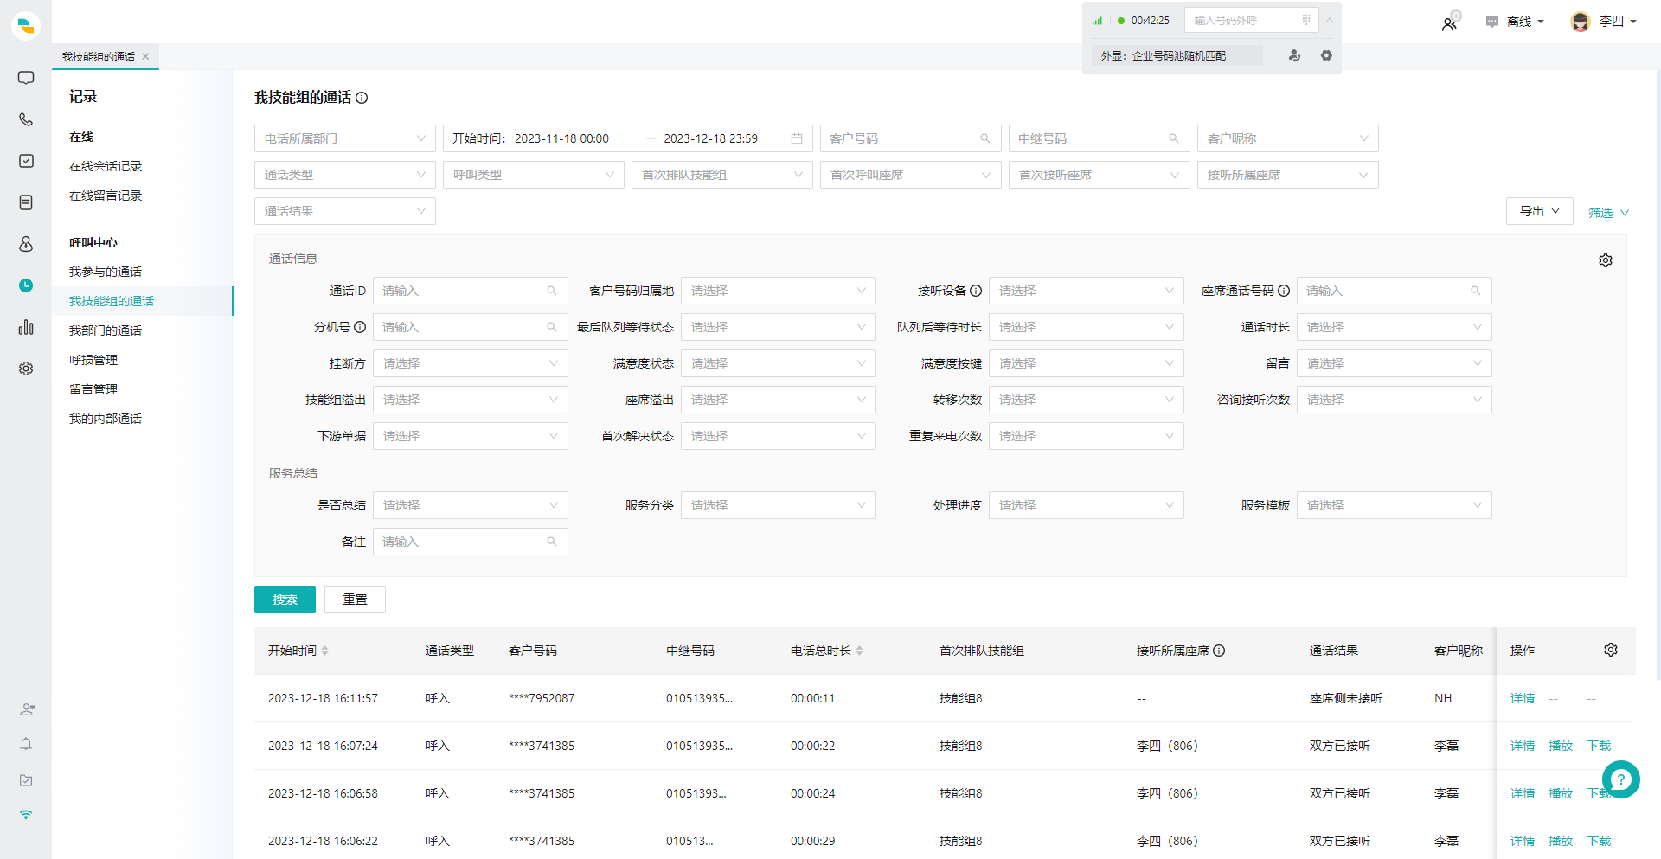Click the search icon in the 中继号码 field

point(1174,138)
